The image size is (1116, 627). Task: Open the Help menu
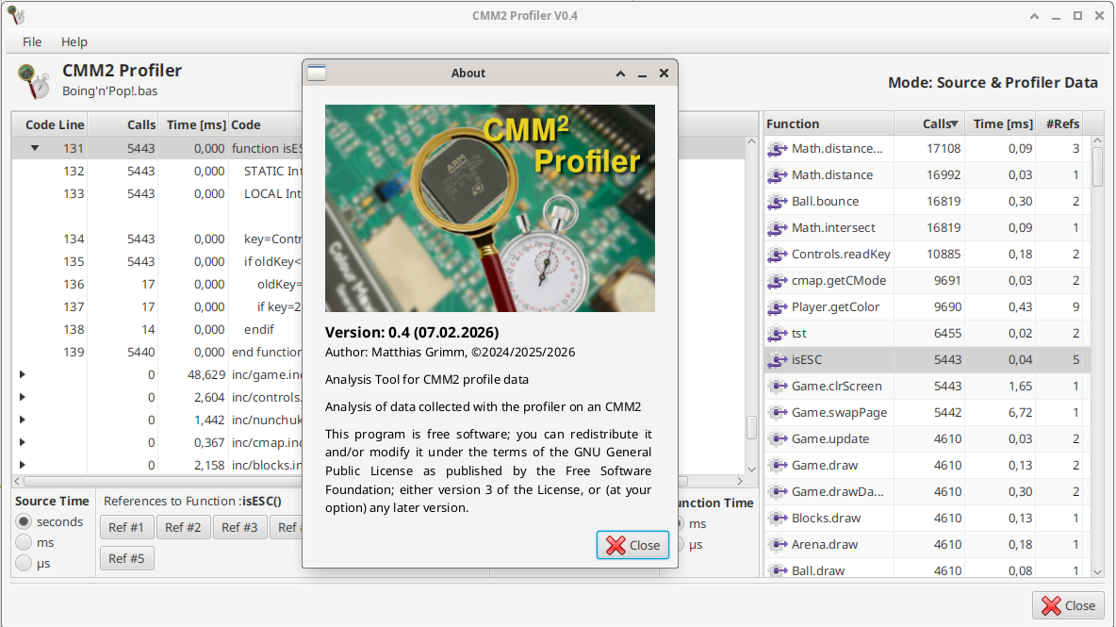74,41
